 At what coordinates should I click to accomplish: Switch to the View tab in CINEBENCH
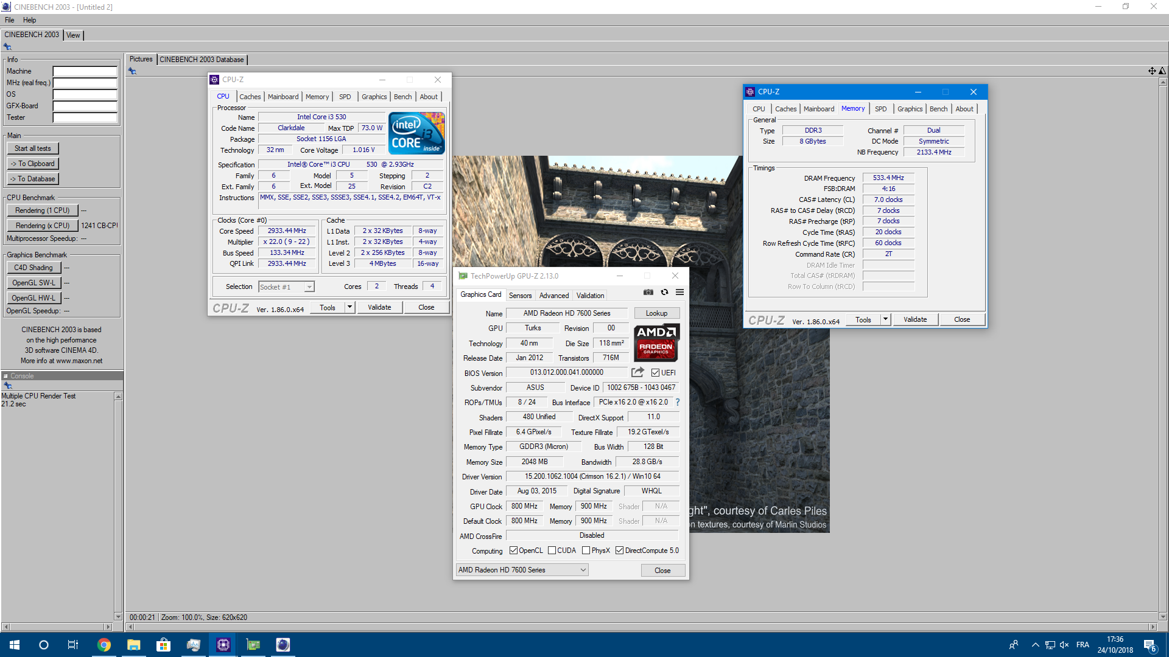(x=73, y=35)
